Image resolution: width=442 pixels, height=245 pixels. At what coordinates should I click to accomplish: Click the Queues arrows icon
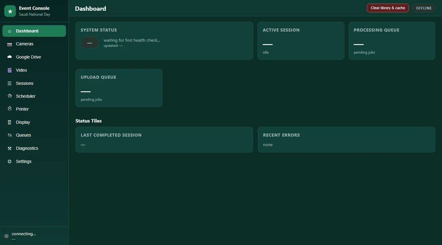point(9,135)
